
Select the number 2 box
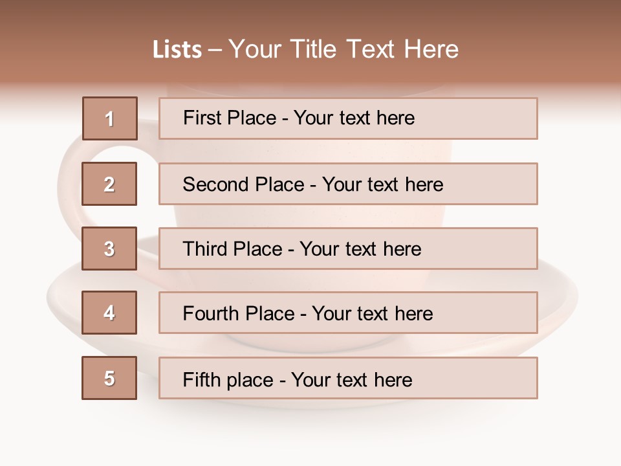110,184
